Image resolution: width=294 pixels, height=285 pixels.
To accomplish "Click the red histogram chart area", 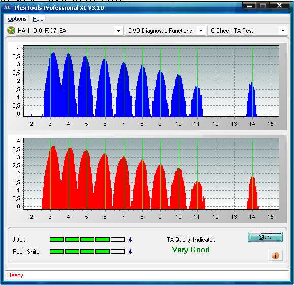I will (x=151, y=174).
